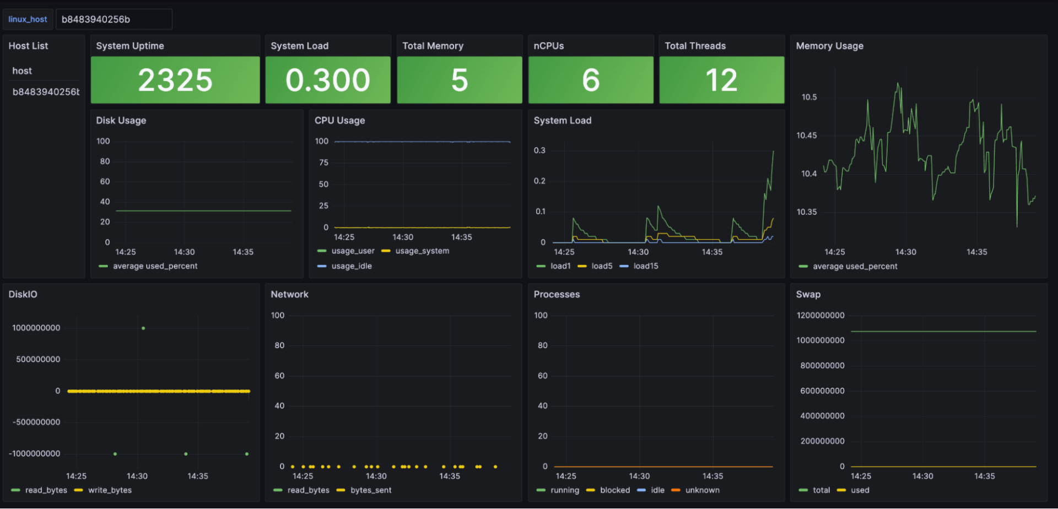Screen dimensions: 1058x509
Task: Toggle bytes_sent series in Network legend
Action: point(371,490)
